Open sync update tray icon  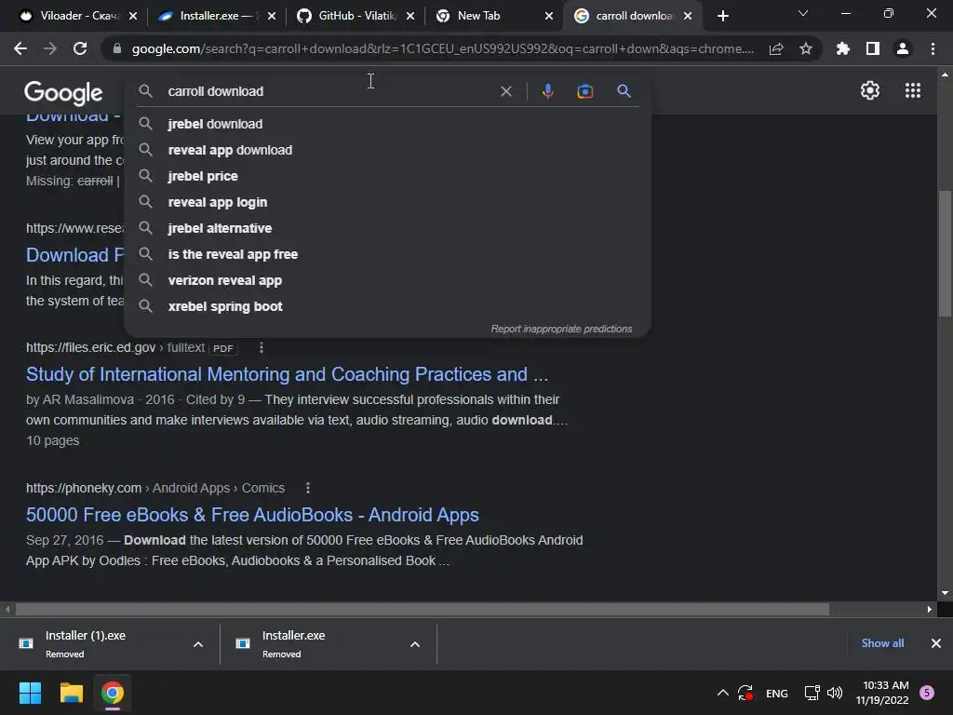[x=745, y=693]
